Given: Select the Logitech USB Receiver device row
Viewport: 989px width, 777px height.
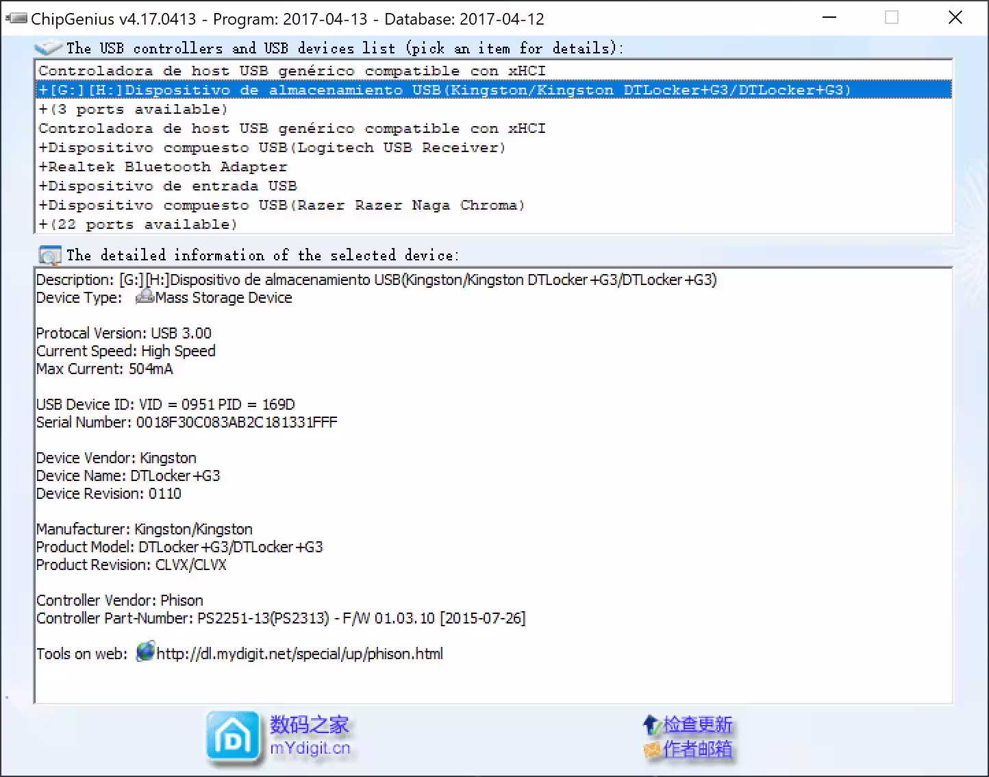Looking at the screenshot, I should pos(493,147).
